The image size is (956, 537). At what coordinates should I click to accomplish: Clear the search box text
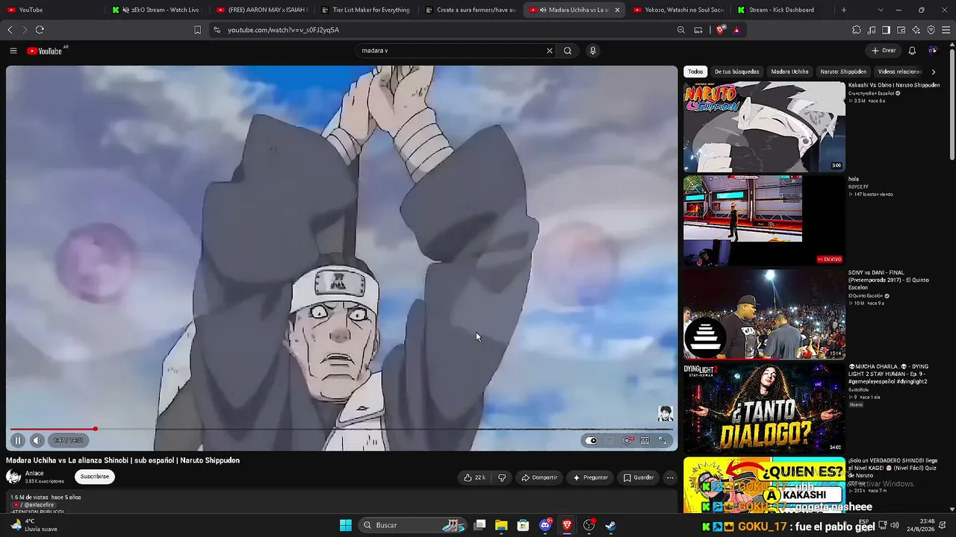tap(550, 51)
